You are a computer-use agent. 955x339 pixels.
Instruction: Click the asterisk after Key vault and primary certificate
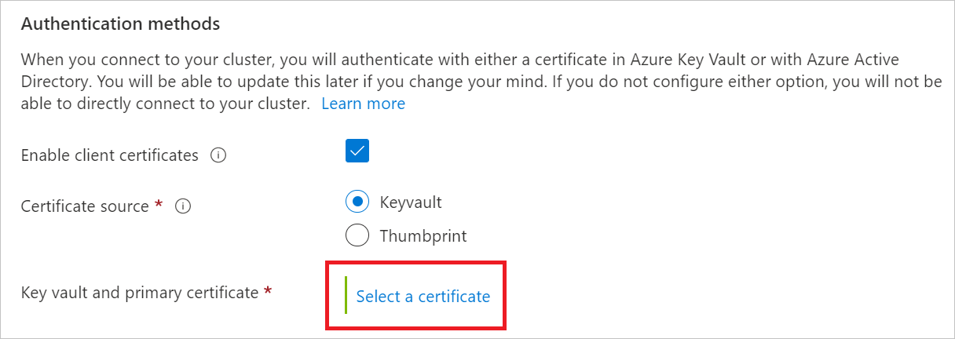click(x=268, y=291)
